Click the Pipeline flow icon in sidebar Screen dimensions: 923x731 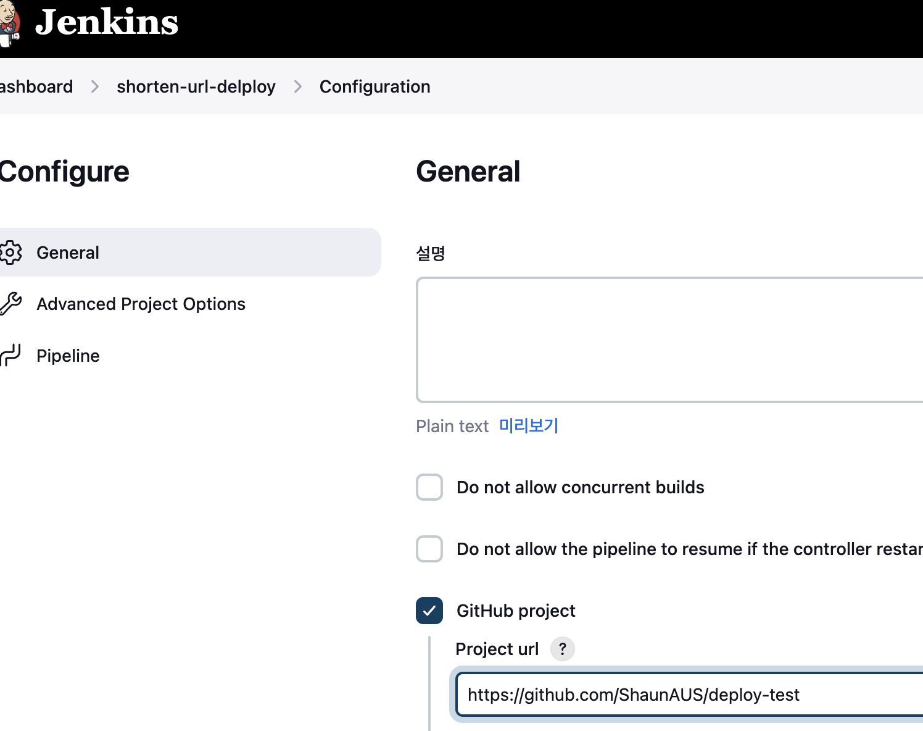coord(10,356)
